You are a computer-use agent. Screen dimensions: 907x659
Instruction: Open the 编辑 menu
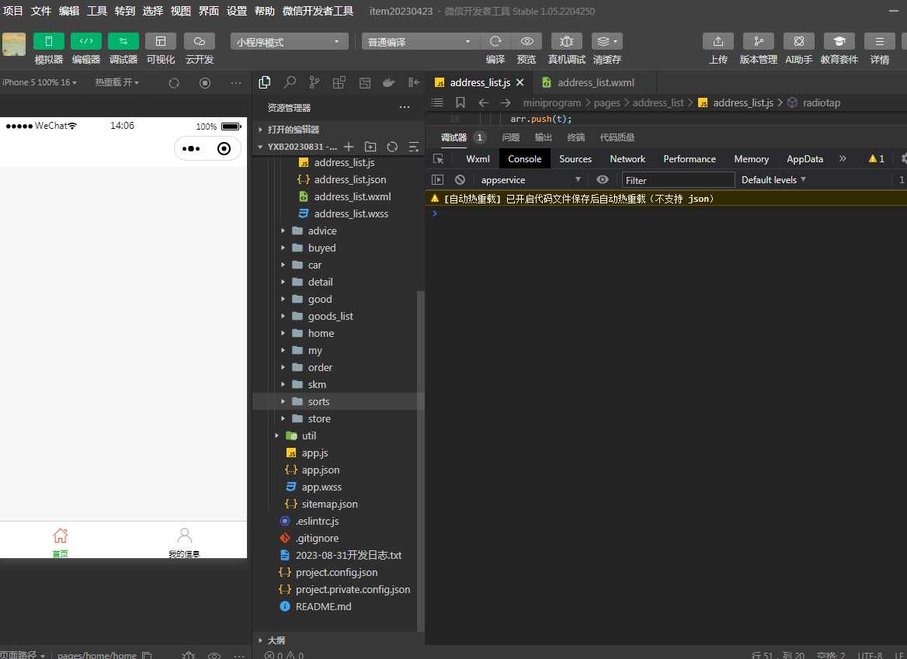coord(69,11)
